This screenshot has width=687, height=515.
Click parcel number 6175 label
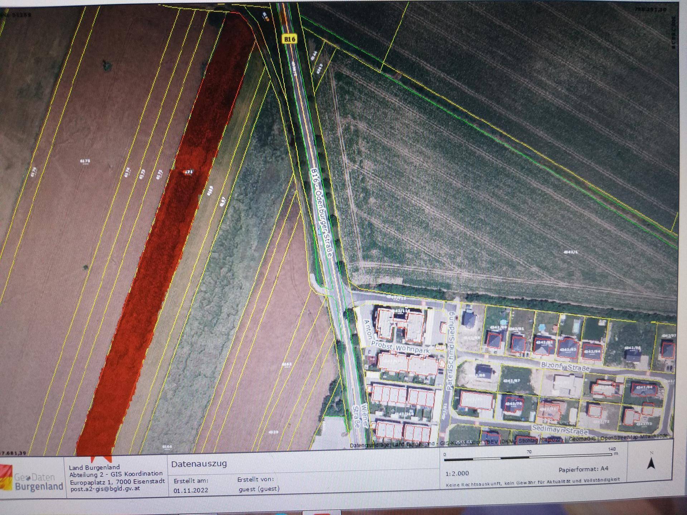pos(85,161)
